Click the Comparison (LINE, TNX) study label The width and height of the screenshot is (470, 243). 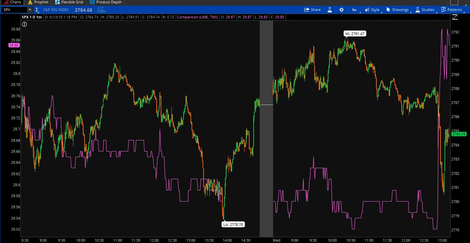point(197,17)
